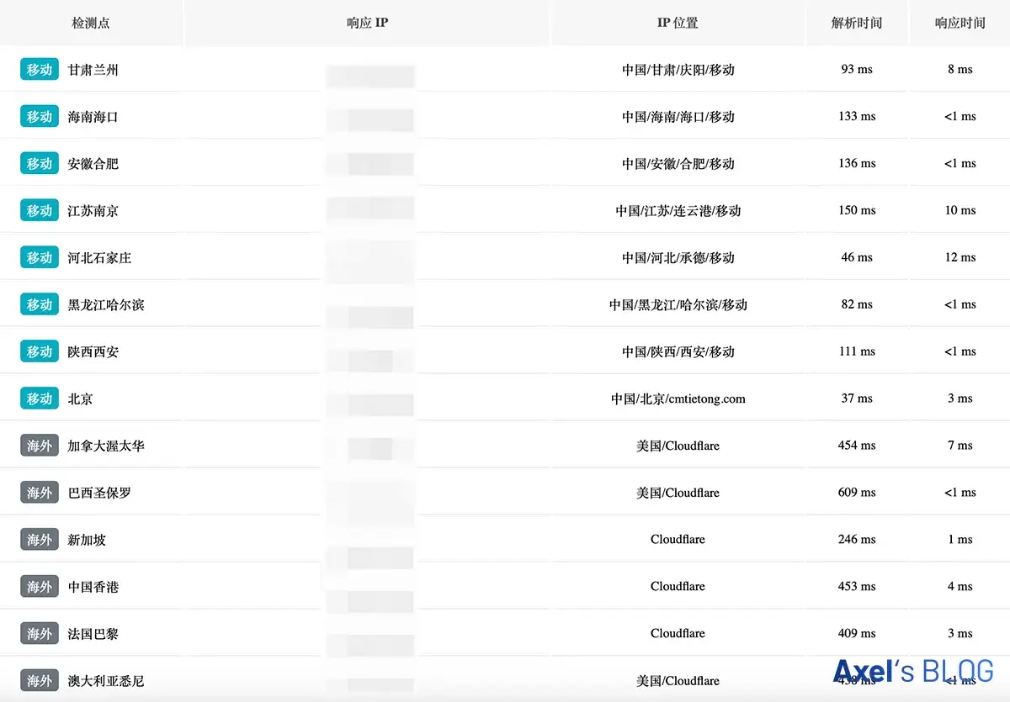Image resolution: width=1010 pixels, height=702 pixels.
Task: Click the 移动 badge beside 海南海口
Action: click(x=40, y=117)
